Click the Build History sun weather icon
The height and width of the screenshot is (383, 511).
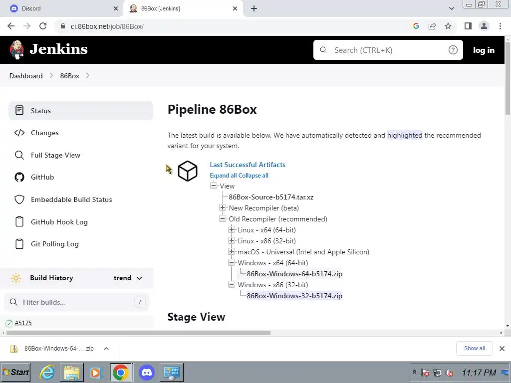15,278
